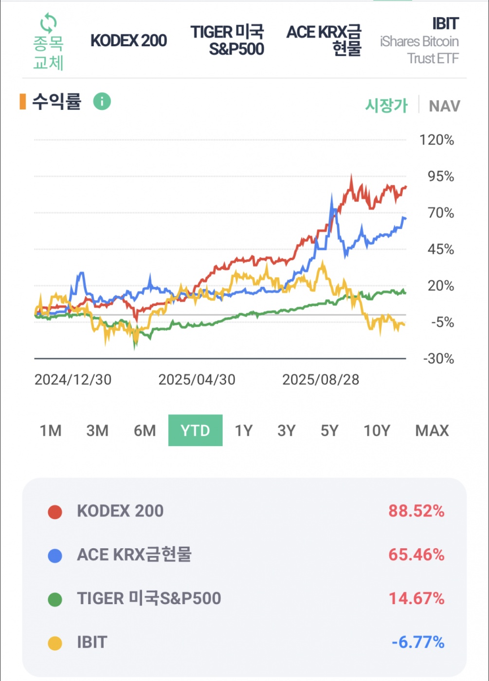Click the blue ACE KRX금현물 legend dot
Image resolution: width=489 pixels, height=681 pixels.
pyautogui.click(x=55, y=556)
